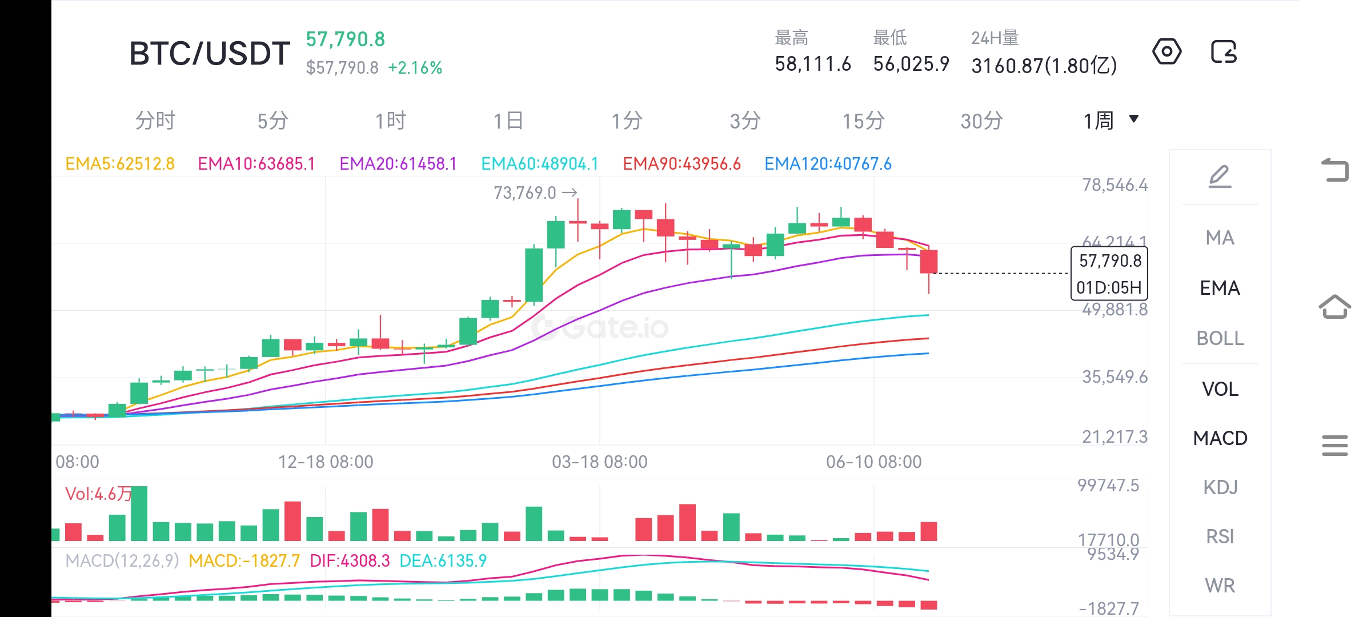Tap the share screenshot icon

tap(1224, 52)
